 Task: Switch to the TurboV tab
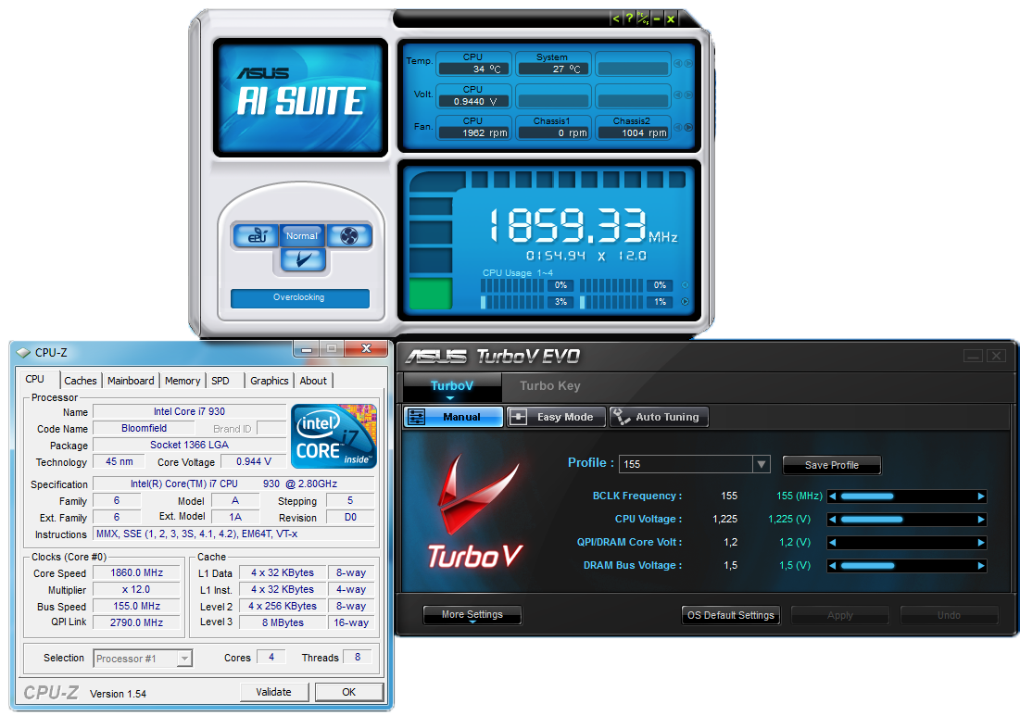pyautogui.click(x=452, y=386)
